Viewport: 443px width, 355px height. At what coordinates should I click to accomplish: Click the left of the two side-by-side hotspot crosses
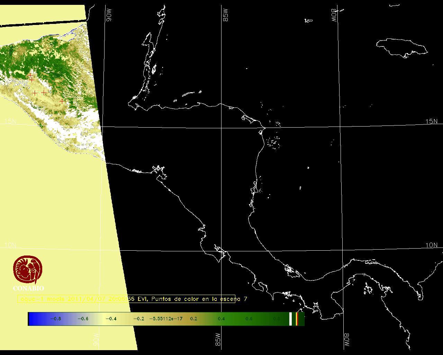tap(35, 93)
